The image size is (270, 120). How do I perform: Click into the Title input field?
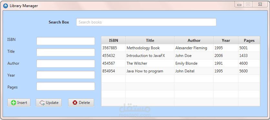66,52
